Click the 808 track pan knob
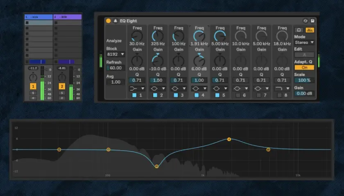The image size is (344, 196). point(62,77)
